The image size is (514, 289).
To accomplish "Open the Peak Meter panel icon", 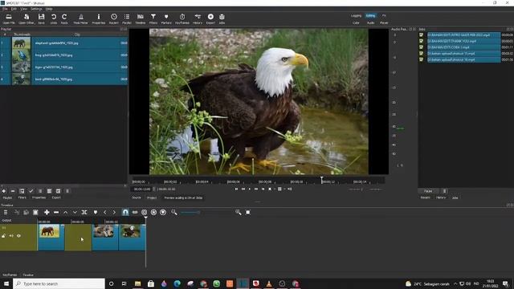I will (x=80, y=18).
